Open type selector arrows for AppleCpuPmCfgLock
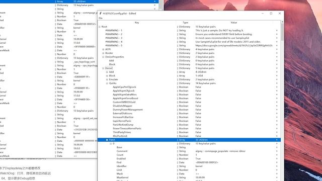Image resolution: width=322 pixels, height=181 pixels. tap(178, 87)
